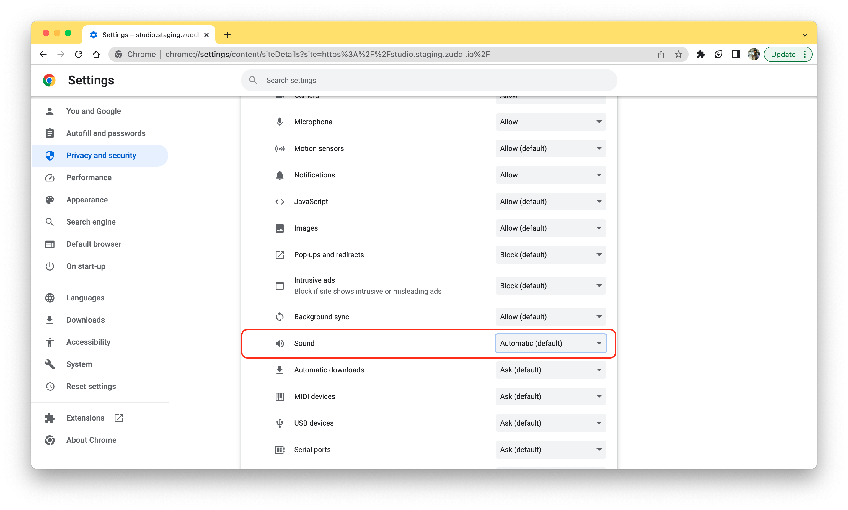Open the JavaScript permission dropdown
The width and height of the screenshot is (848, 510).
(550, 201)
